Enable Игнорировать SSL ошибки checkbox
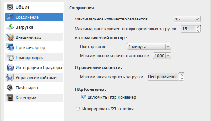This screenshot has height=121, width=211. click(x=78, y=109)
